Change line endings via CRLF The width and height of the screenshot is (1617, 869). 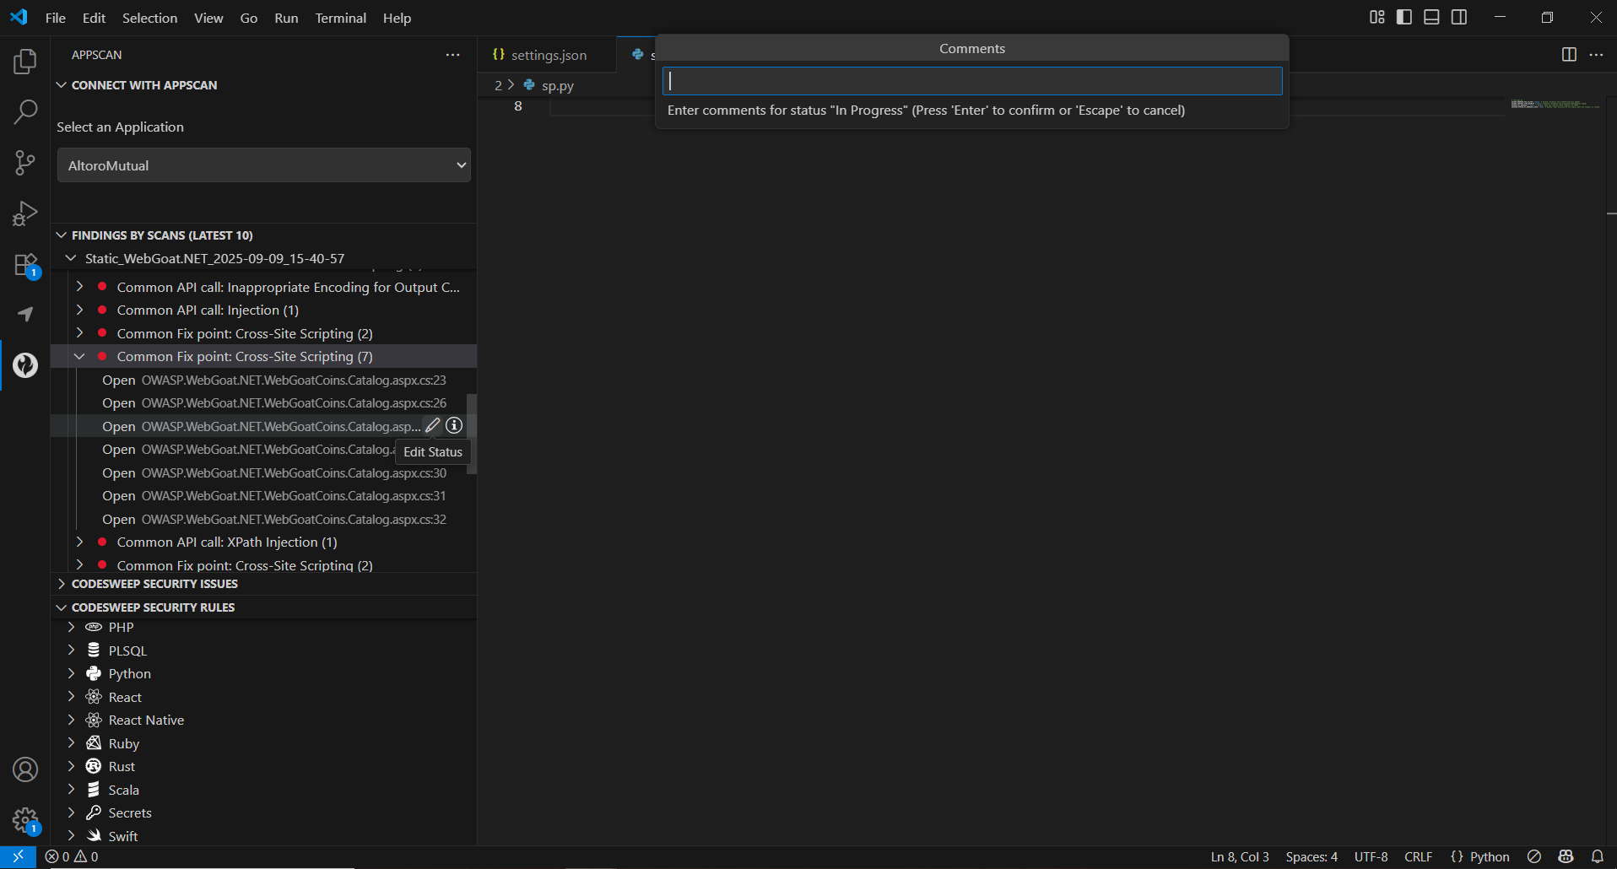[1419, 856]
